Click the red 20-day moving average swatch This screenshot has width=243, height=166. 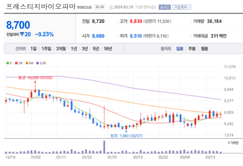point(16,63)
